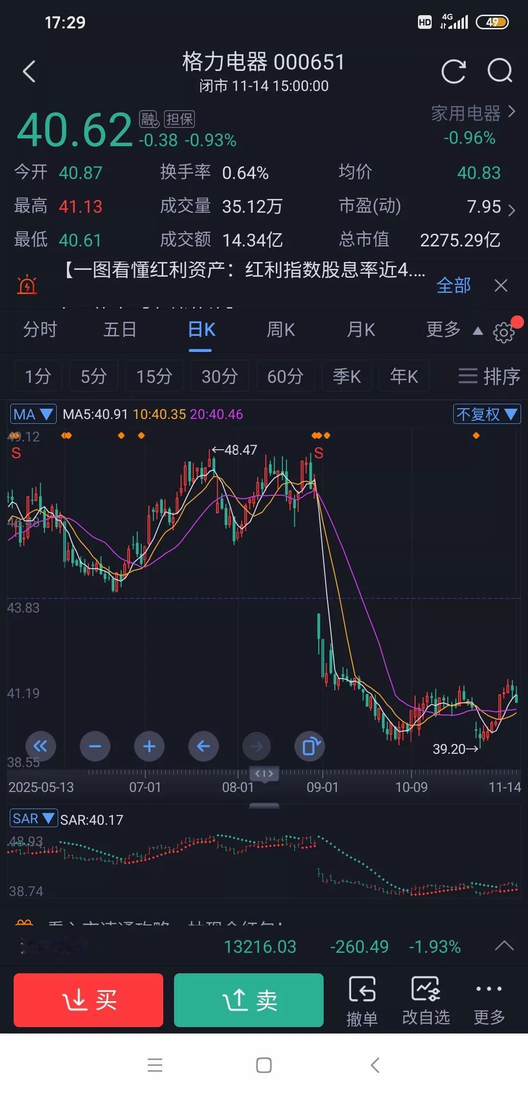Go back with the top-left arrow
Viewport: 528px width, 1097px height.
pyautogui.click(x=29, y=71)
